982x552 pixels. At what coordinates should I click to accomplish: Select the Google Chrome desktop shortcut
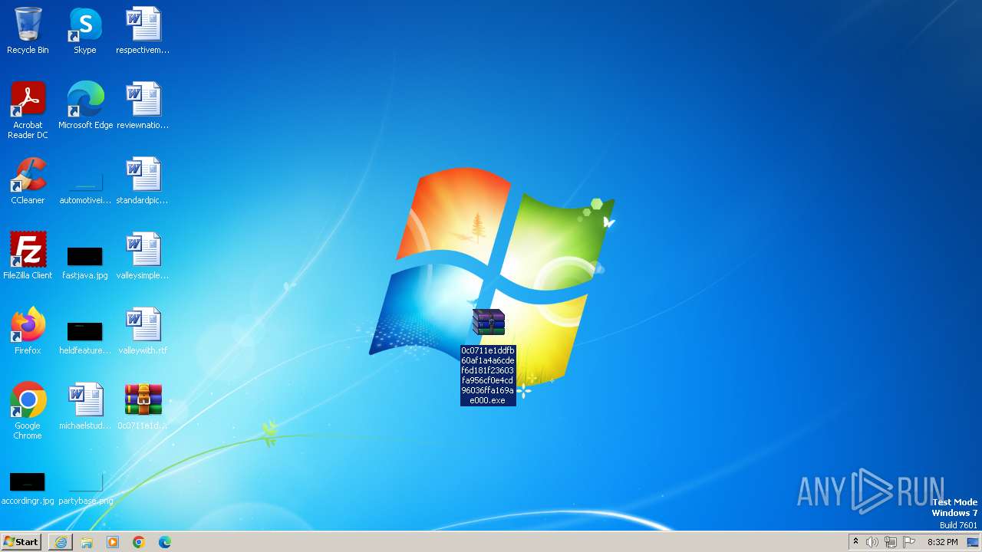(x=28, y=411)
